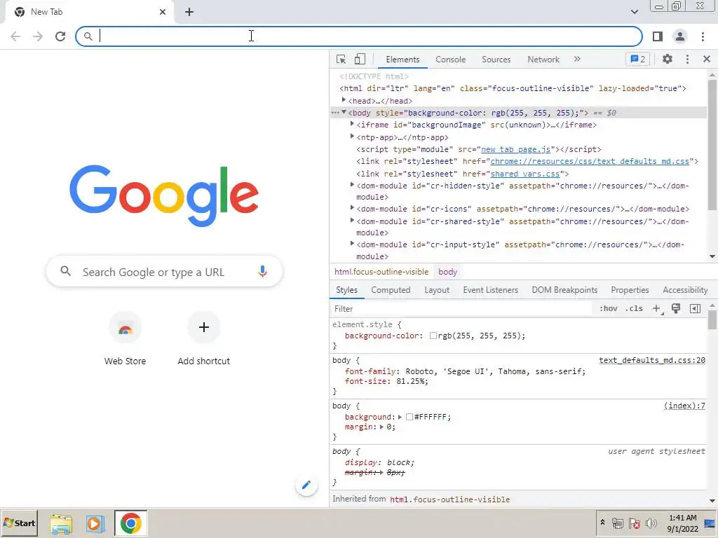Open the Properties pane tab
Viewport: 718px width, 538px height.
pyautogui.click(x=630, y=290)
